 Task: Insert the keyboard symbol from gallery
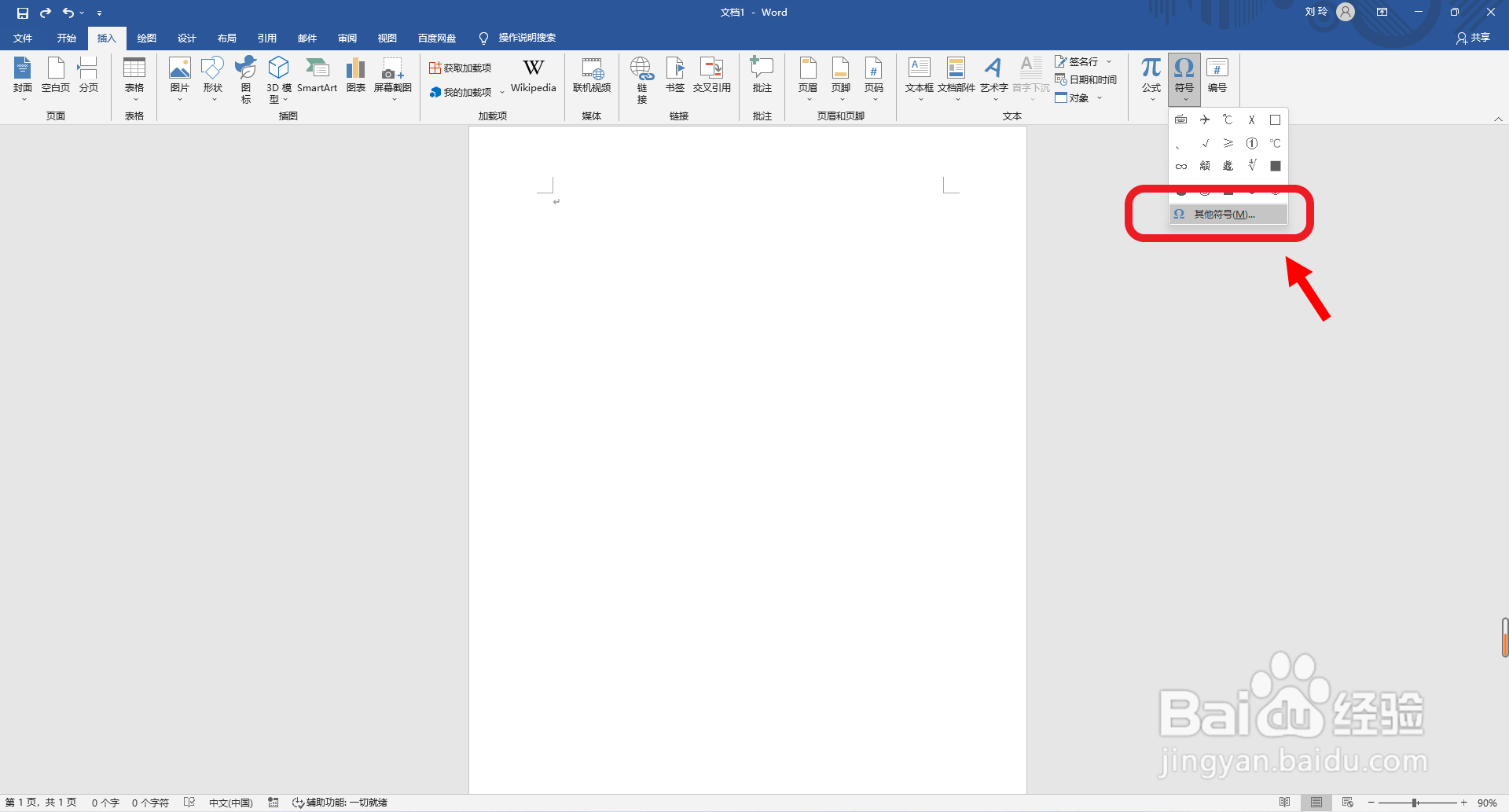(1181, 120)
